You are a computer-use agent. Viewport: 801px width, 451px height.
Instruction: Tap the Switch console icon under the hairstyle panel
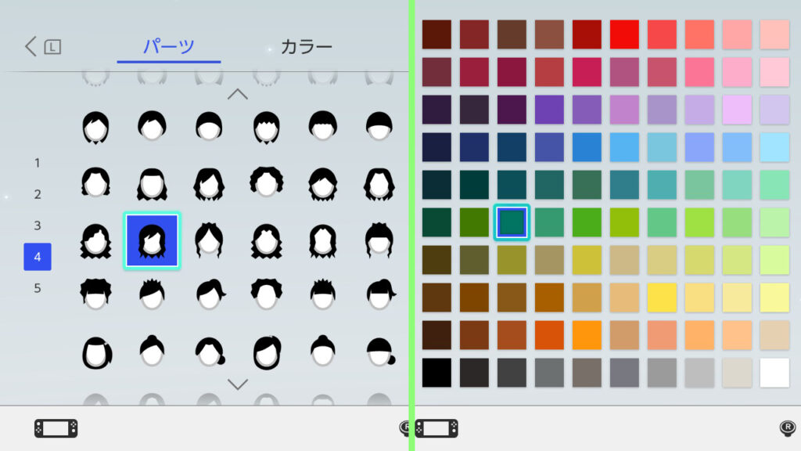click(56, 428)
